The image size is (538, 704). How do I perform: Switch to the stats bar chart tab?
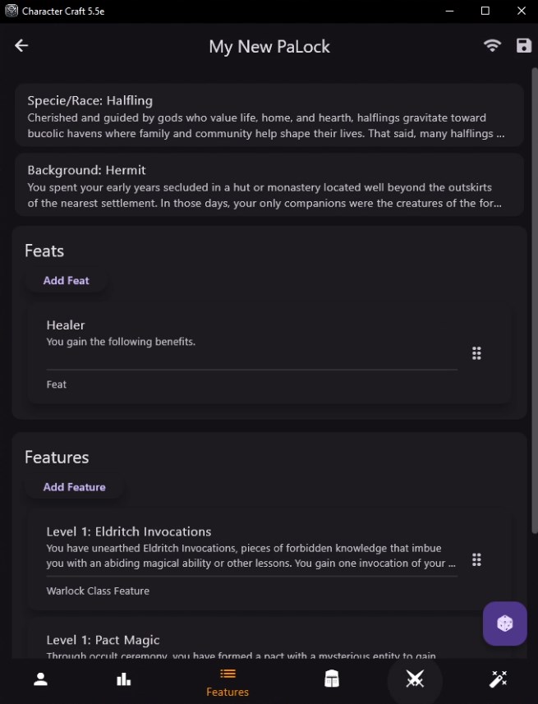(124, 679)
